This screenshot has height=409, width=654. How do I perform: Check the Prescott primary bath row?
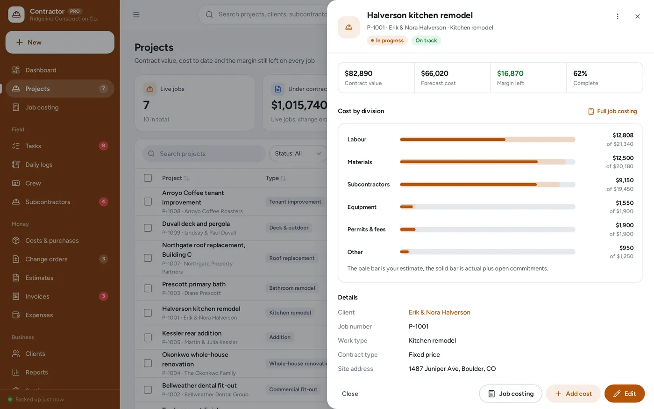(x=148, y=288)
